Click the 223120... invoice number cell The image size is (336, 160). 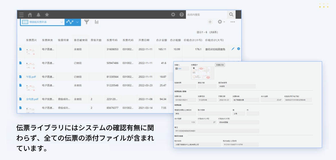[112, 99]
